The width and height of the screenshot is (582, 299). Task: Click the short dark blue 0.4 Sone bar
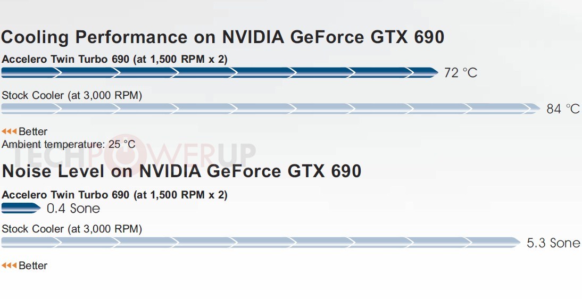[21, 208]
